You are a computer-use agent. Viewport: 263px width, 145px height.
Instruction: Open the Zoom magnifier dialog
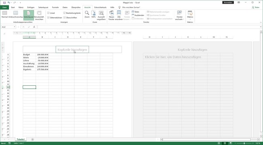click(x=87, y=14)
